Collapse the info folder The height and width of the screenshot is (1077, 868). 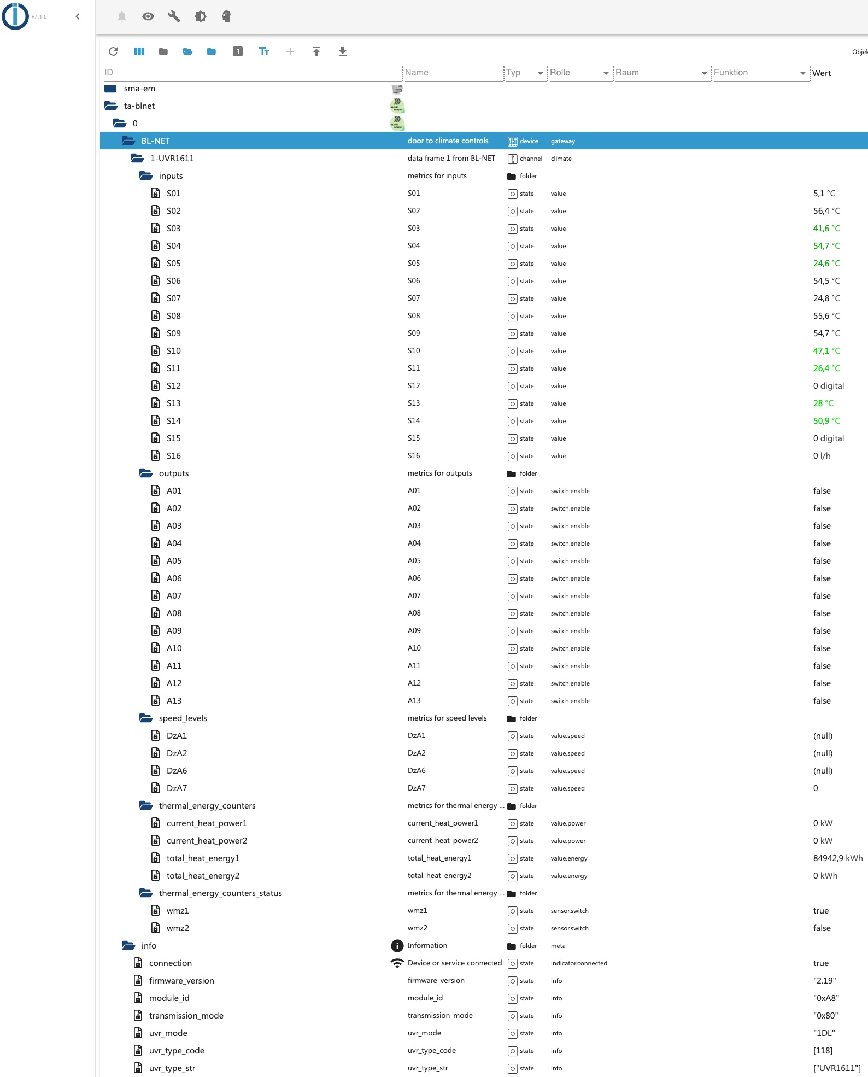(128, 946)
